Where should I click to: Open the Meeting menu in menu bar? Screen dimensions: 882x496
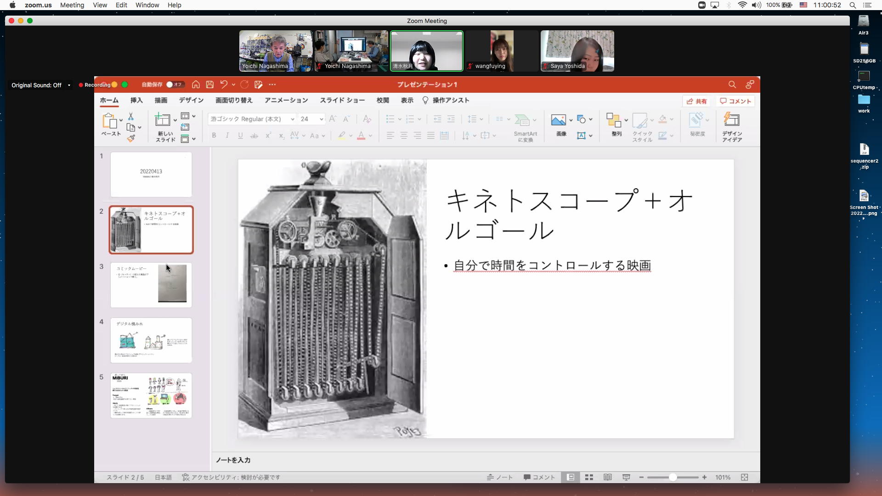72,5
